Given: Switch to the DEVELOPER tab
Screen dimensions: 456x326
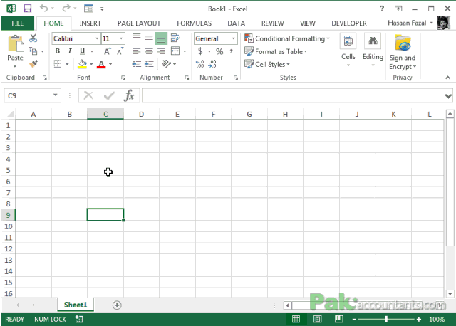Looking at the screenshot, I should click(x=349, y=23).
